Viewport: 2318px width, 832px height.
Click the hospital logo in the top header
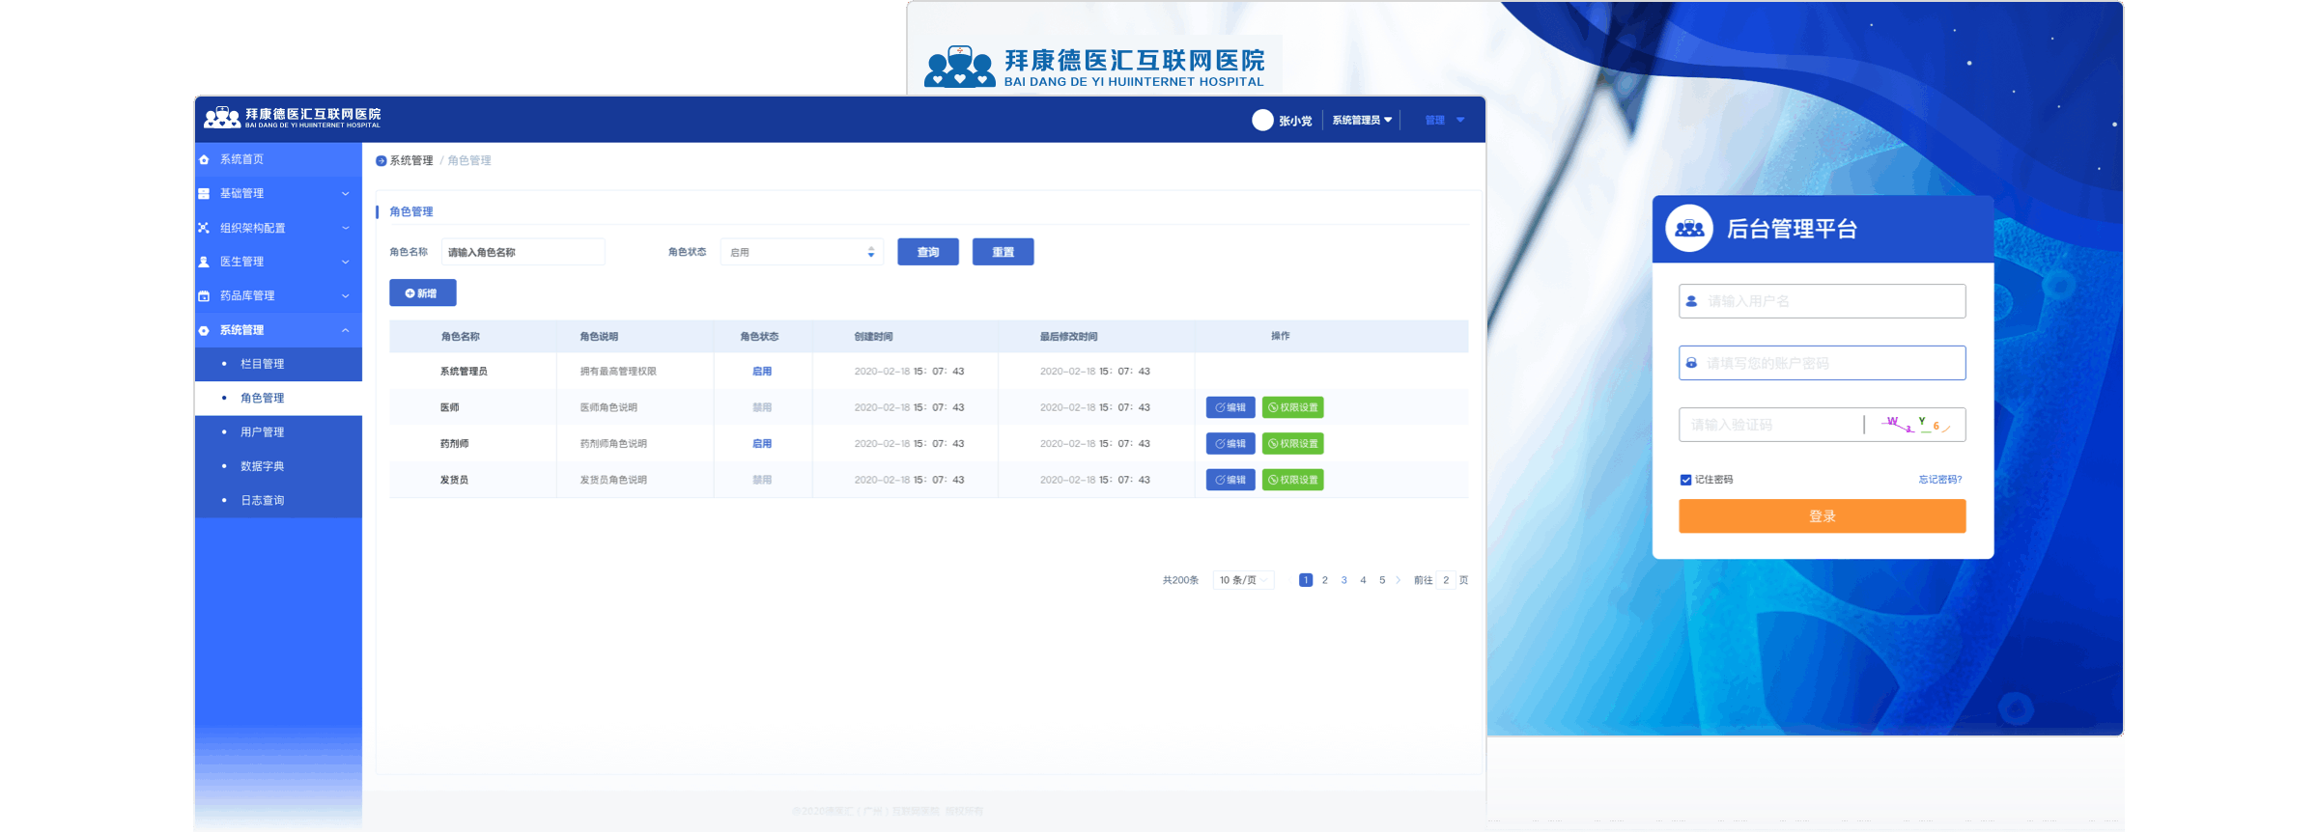(x=222, y=117)
